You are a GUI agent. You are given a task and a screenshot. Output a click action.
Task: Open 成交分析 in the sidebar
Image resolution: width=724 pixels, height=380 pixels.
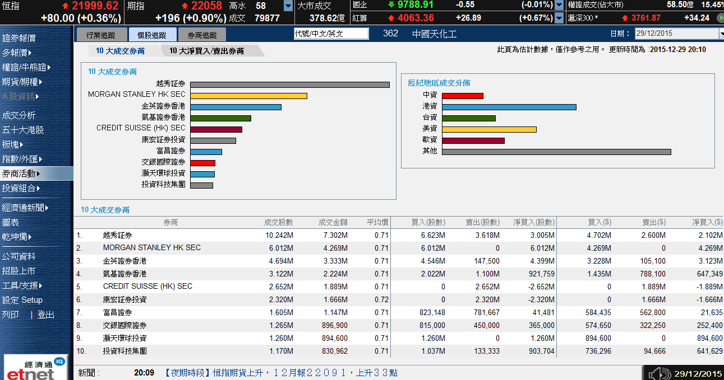(19, 115)
